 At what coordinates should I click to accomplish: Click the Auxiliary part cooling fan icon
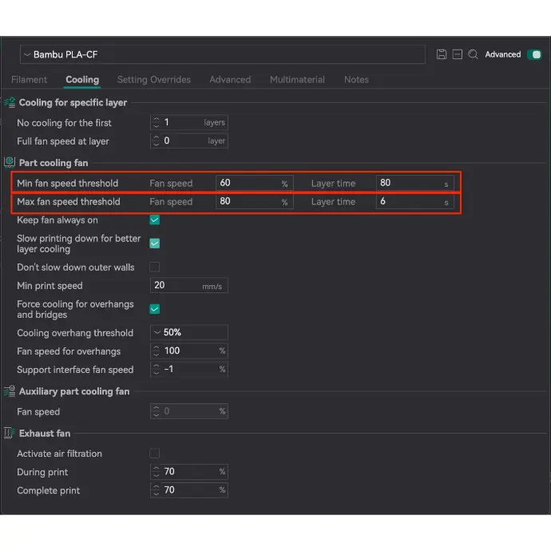(10, 391)
